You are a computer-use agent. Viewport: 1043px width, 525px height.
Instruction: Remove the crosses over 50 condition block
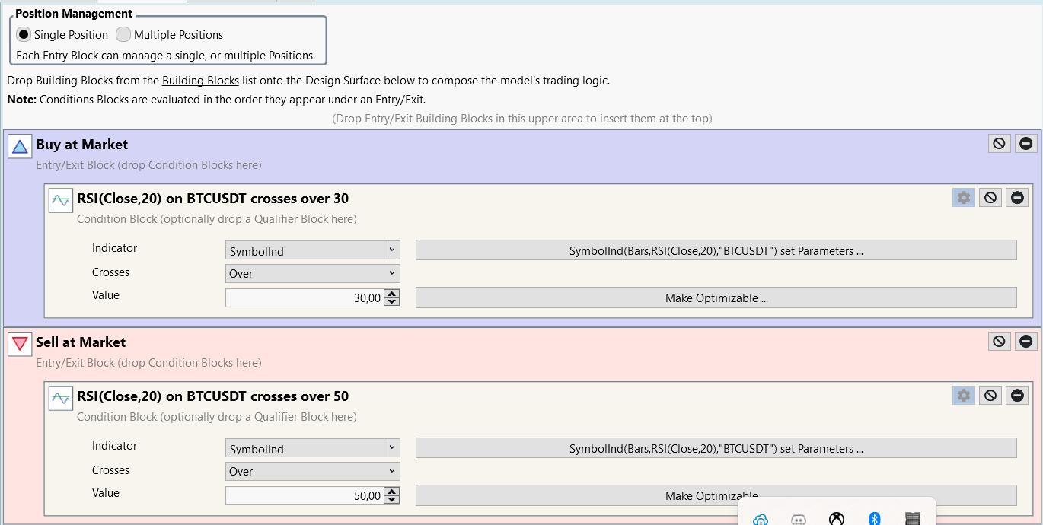(x=1017, y=396)
